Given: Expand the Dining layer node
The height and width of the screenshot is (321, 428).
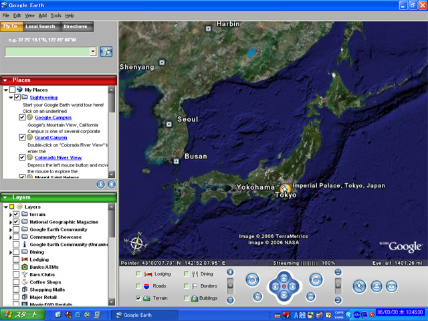Looking at the screenshot, I should pyautogui.click(x=11, y=252).
